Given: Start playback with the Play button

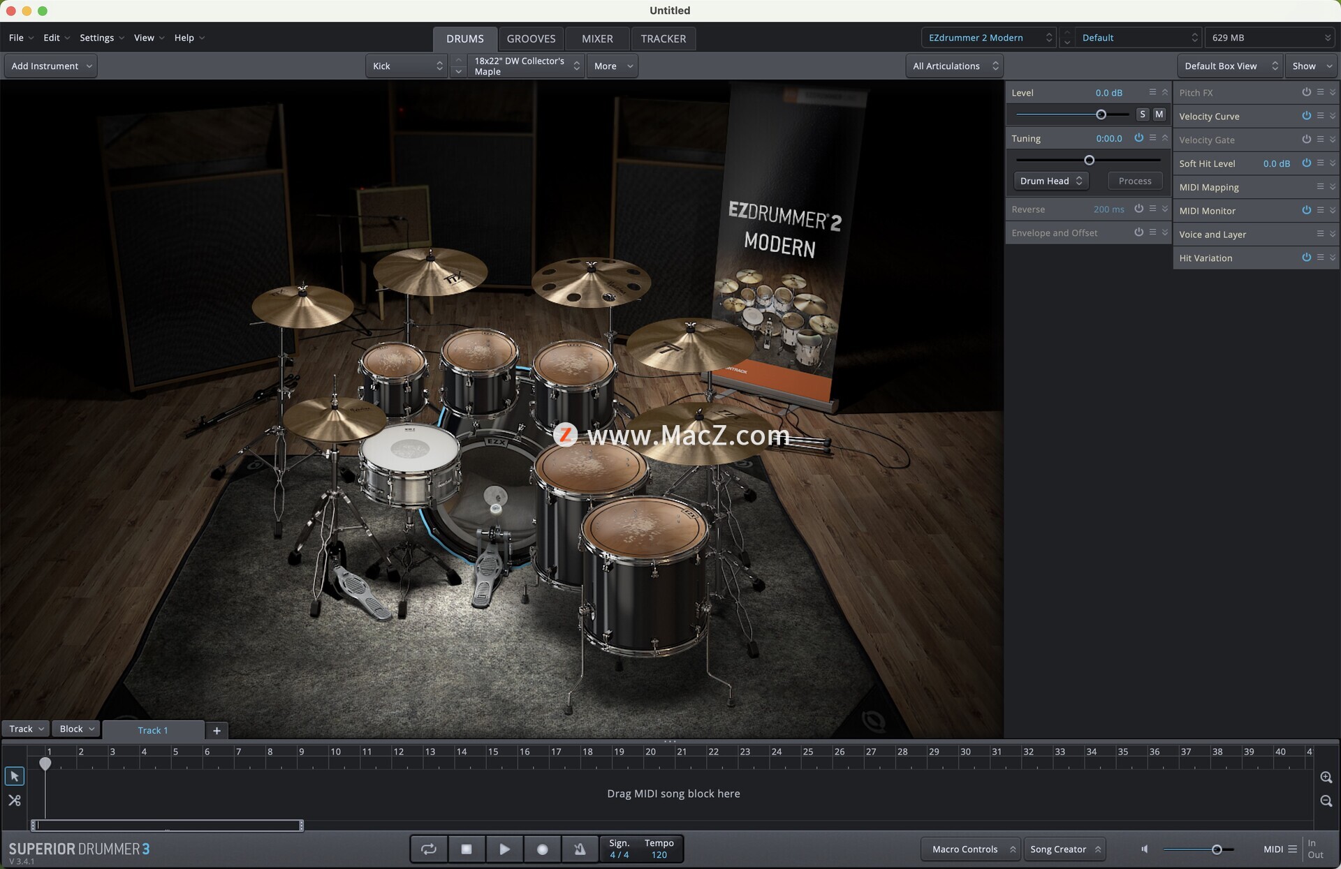Looking at the screenshot, I should [504, 849].
